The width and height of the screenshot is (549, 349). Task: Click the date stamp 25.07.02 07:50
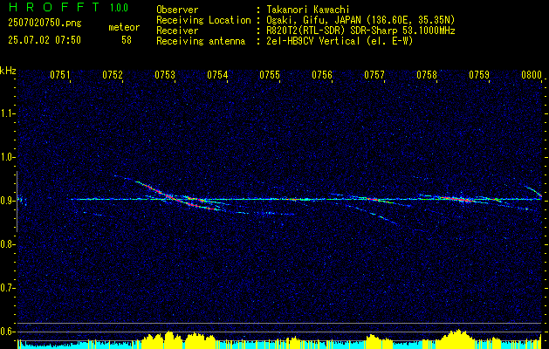[x=45, y=40]
